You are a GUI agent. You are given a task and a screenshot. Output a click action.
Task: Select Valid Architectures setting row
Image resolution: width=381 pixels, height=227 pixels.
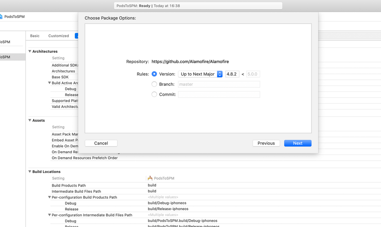[x=65, y=106]
